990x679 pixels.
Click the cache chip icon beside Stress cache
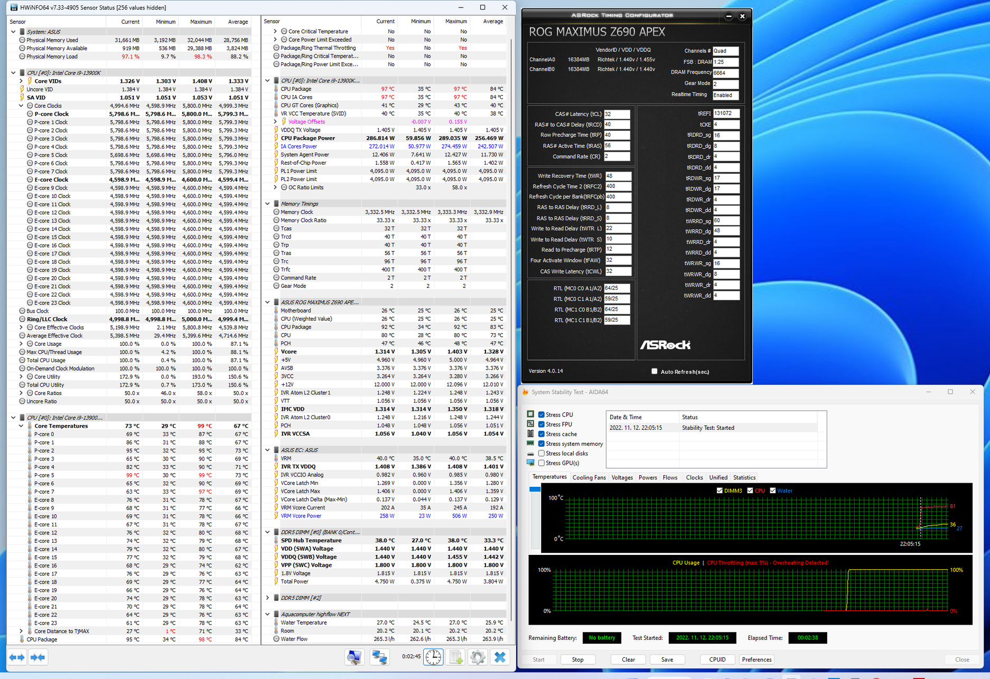(x=530, y=433)
